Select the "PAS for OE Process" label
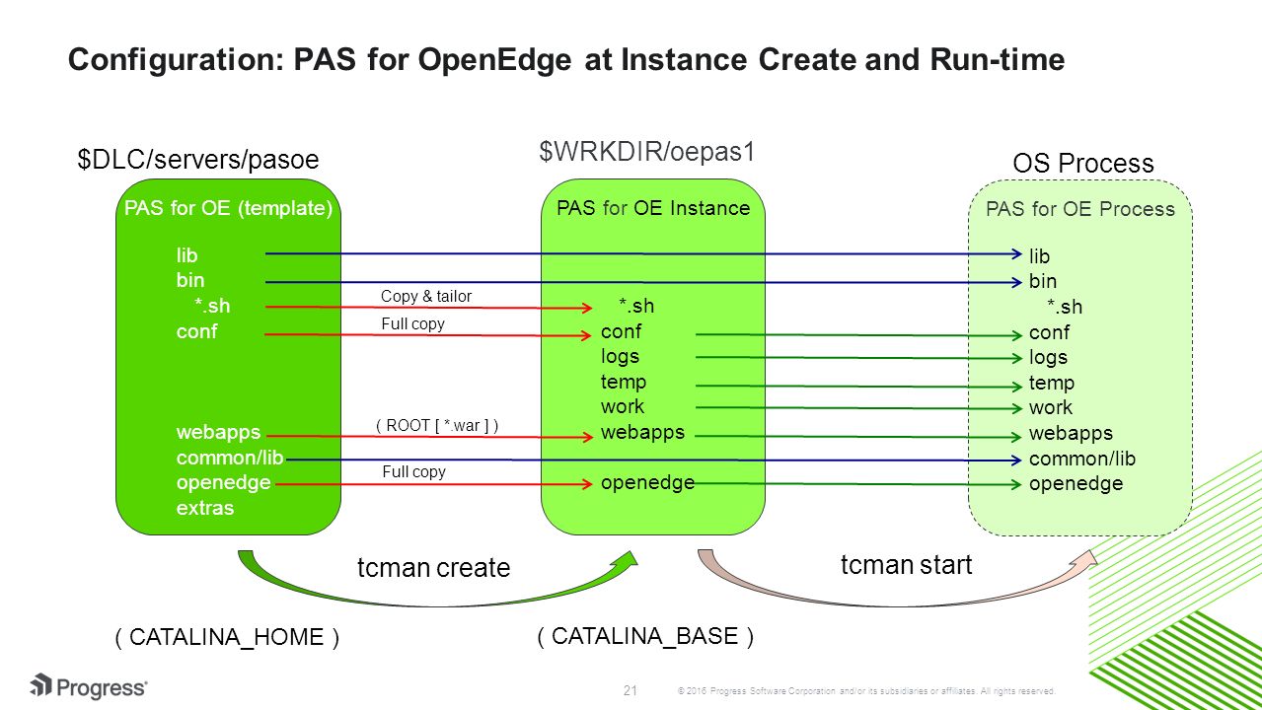Image resolution: width=1262 pixels, height=710 pixels. [x=1080, y=209]
